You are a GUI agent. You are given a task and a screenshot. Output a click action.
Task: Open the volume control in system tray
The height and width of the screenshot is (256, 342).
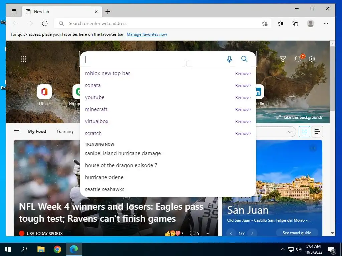[299, 249]
